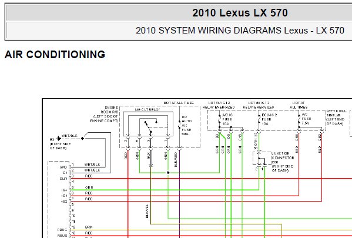Click the vertical 'BLU/RED' wire label
Image resolution: width=352 pixels, height=238 pixels.
176,159
